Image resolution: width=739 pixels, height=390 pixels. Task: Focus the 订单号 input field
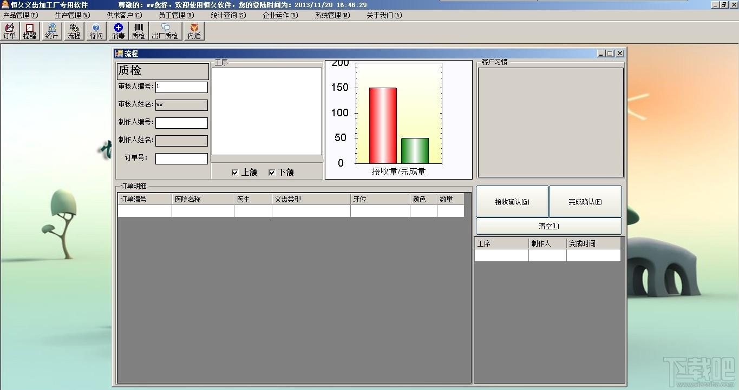(181, 158)
